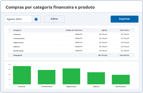This screenshot has height=93, width=143.
Task: Click the Código de referência column header
Action: pyautogui.click(x=74, y=30)
